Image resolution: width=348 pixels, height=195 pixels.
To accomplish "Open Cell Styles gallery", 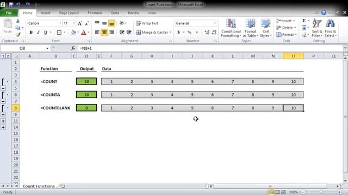I will tap(265, 28).
